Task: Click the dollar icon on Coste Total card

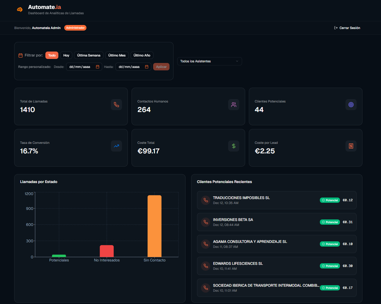Action: point(234,146)
